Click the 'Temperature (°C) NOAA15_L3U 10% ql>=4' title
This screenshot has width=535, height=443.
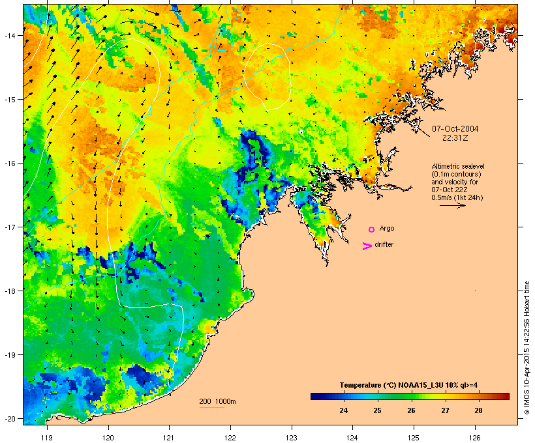408,385
